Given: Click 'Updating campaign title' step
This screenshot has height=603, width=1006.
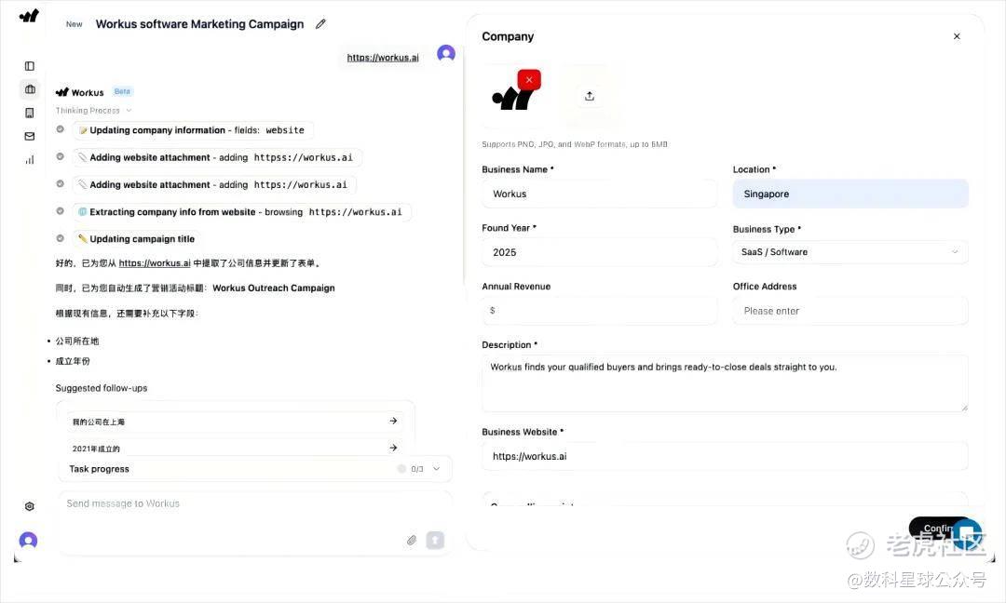Looking at the screenshot, I should [x=137, y=238].
